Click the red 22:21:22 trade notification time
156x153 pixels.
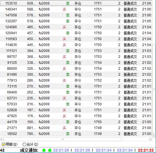(146, 150)
